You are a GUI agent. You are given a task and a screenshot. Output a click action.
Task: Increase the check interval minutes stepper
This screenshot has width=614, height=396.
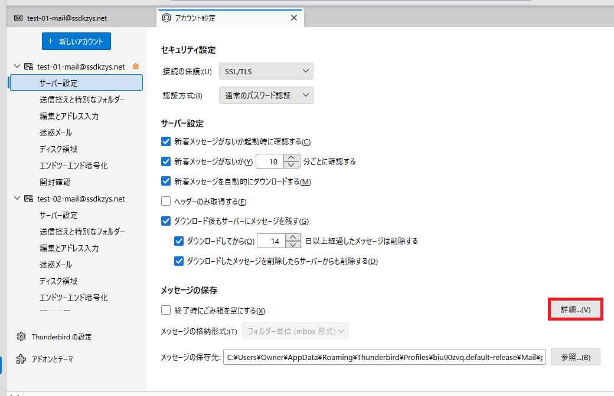(x=292, y=157)
